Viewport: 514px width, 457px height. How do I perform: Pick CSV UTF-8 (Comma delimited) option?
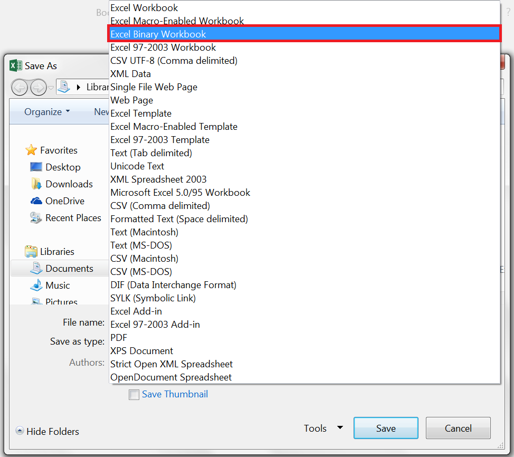pos(174,61)
